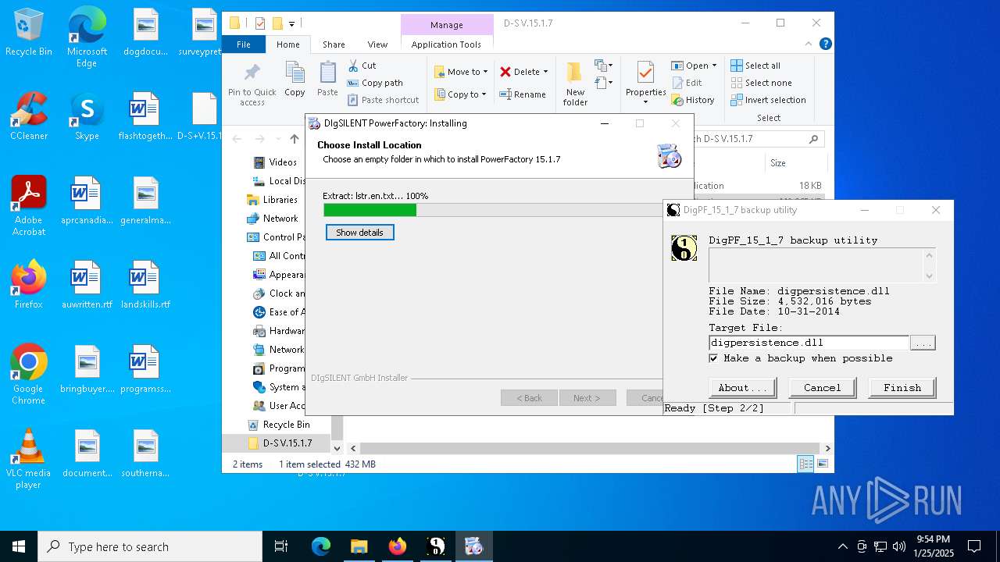Viewport: 1000px width, 562px height.
Task: Click History in Explorer ribbon
Action: tap(693, 100)
